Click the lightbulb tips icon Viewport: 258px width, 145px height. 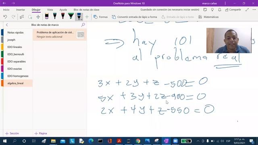[x=212, y=10]
